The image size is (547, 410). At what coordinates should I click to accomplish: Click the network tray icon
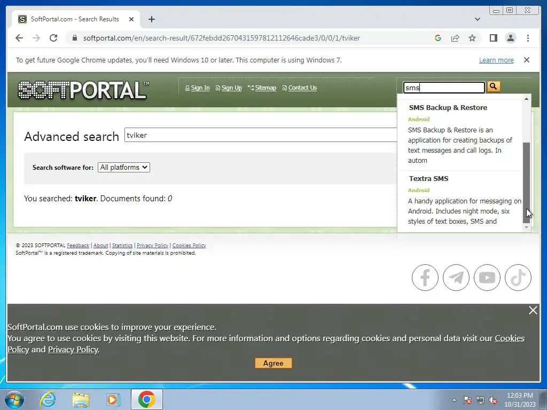[480, 400]
